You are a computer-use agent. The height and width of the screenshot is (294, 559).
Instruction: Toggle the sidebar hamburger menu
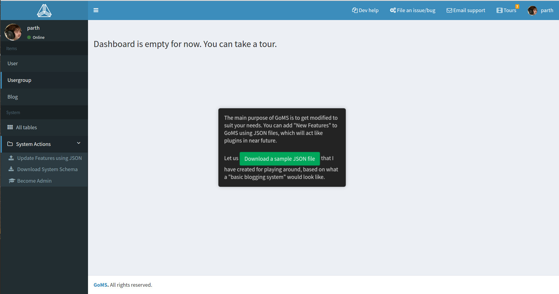point(96,10)
